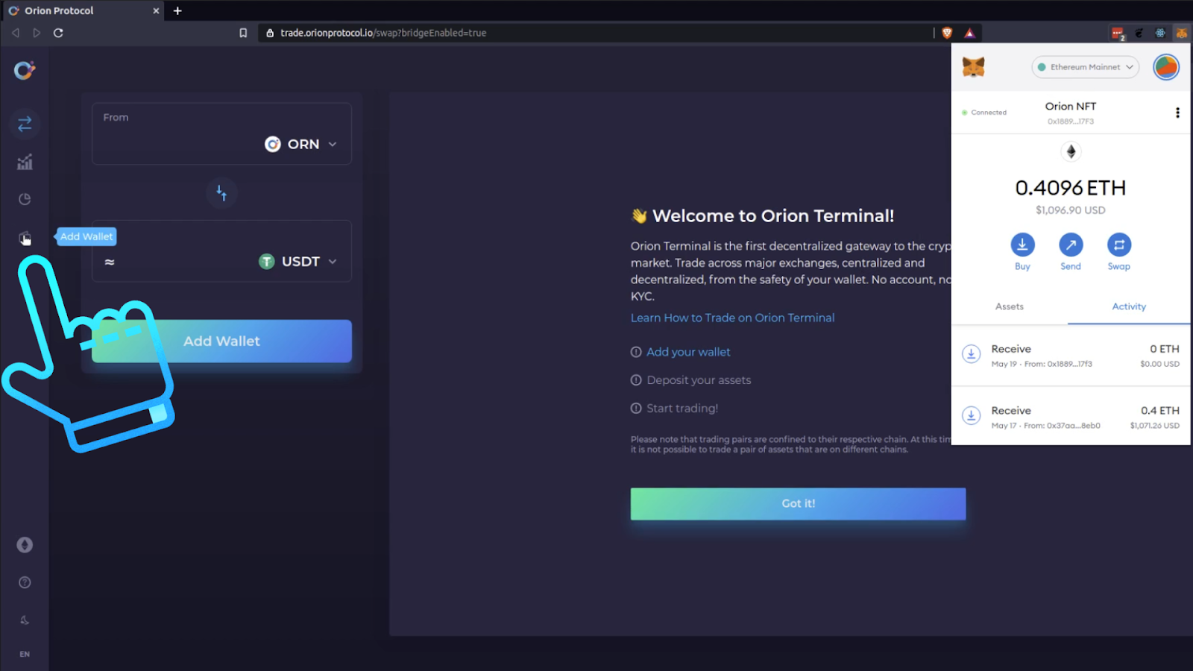Open Ethereum Mainnet network dropdown
This screenshot has width=1193, height=671.
(x=1085, y=67)
